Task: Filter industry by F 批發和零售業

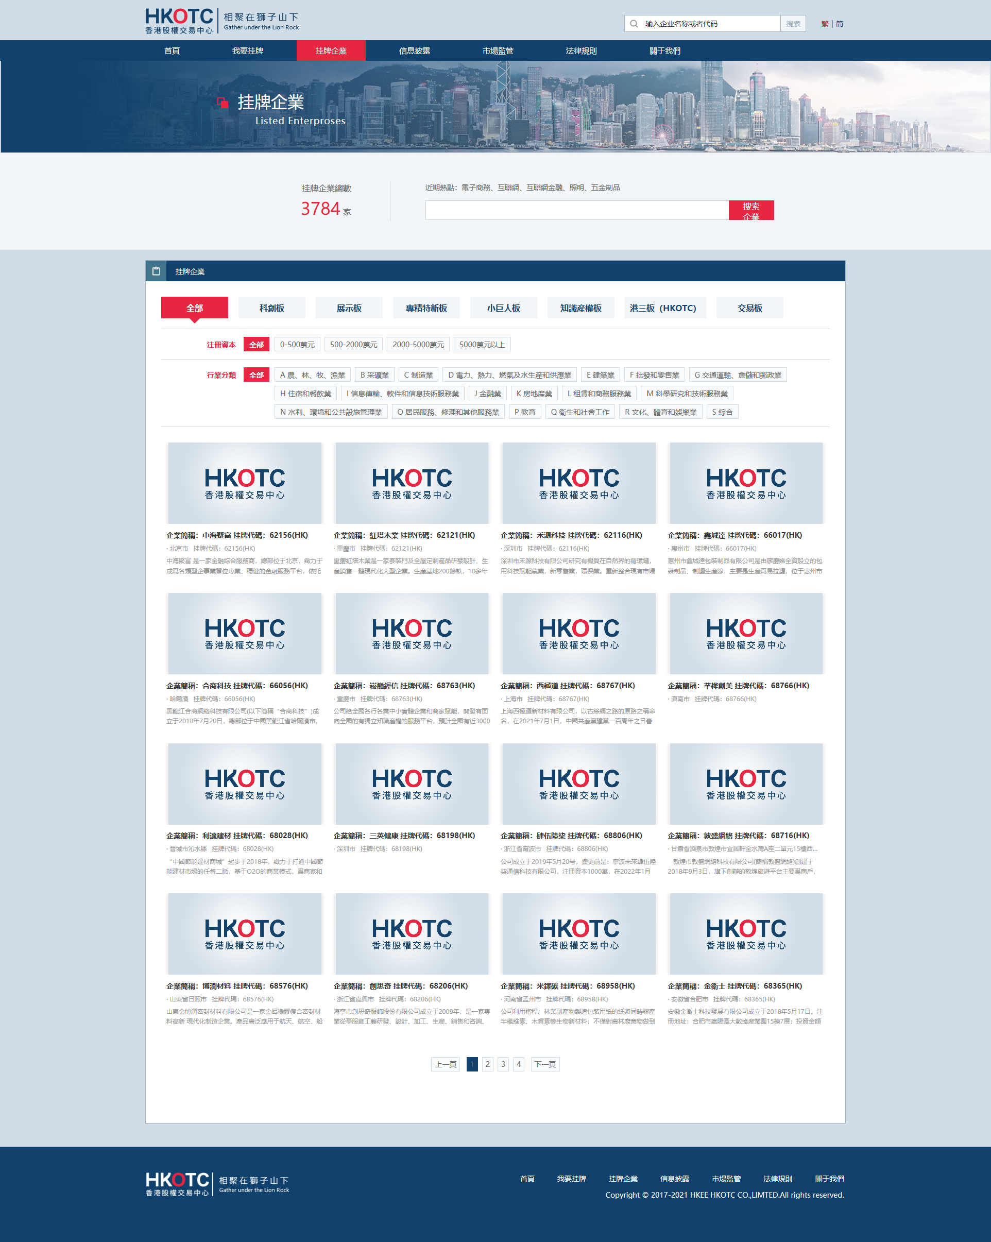Action: tap(654, 375)
